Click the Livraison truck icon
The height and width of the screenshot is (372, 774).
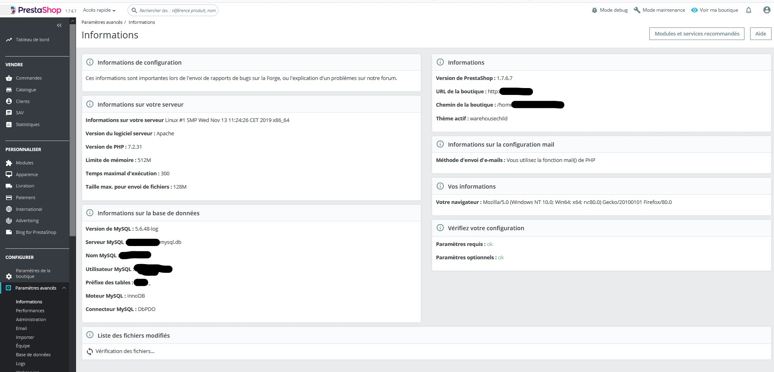click(x=9, y=186)
